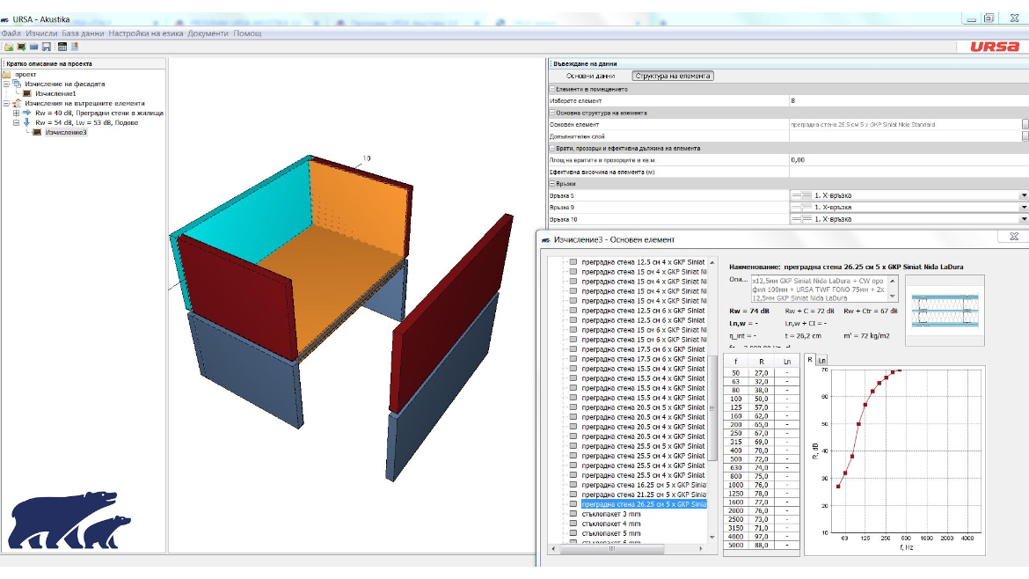The image size is (1029, 579).
Task: Click the icon in Изчисление3 dialog title
Action: pos(546,240)
